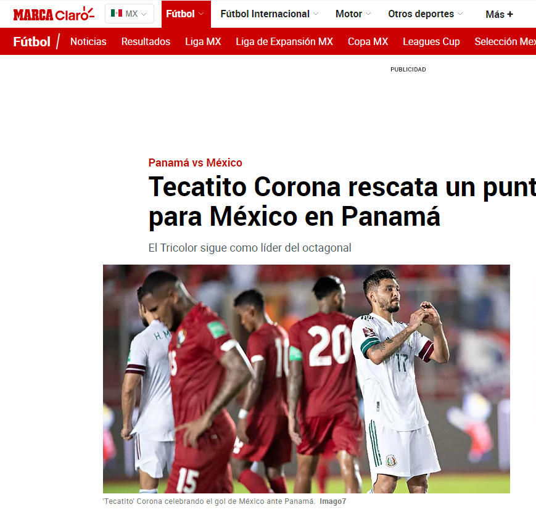Open the match photo of Tecatito

pyautogui.click(x=307, y=379)
